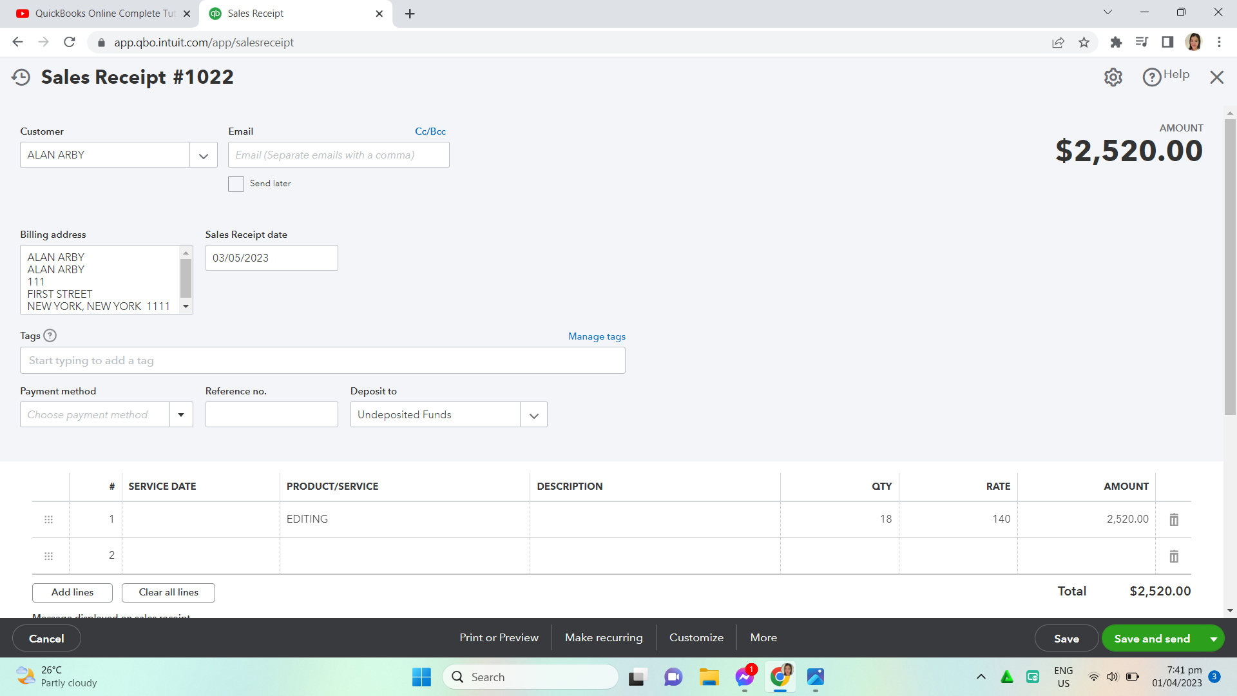Open Save and send arrow options
This screenshot has height=696, width=1237.
pyautogui.click(x=1213, y=639)
